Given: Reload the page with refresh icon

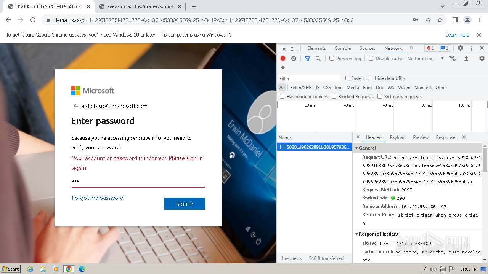Looking at the screenshot, I should [x=33, y=20].
